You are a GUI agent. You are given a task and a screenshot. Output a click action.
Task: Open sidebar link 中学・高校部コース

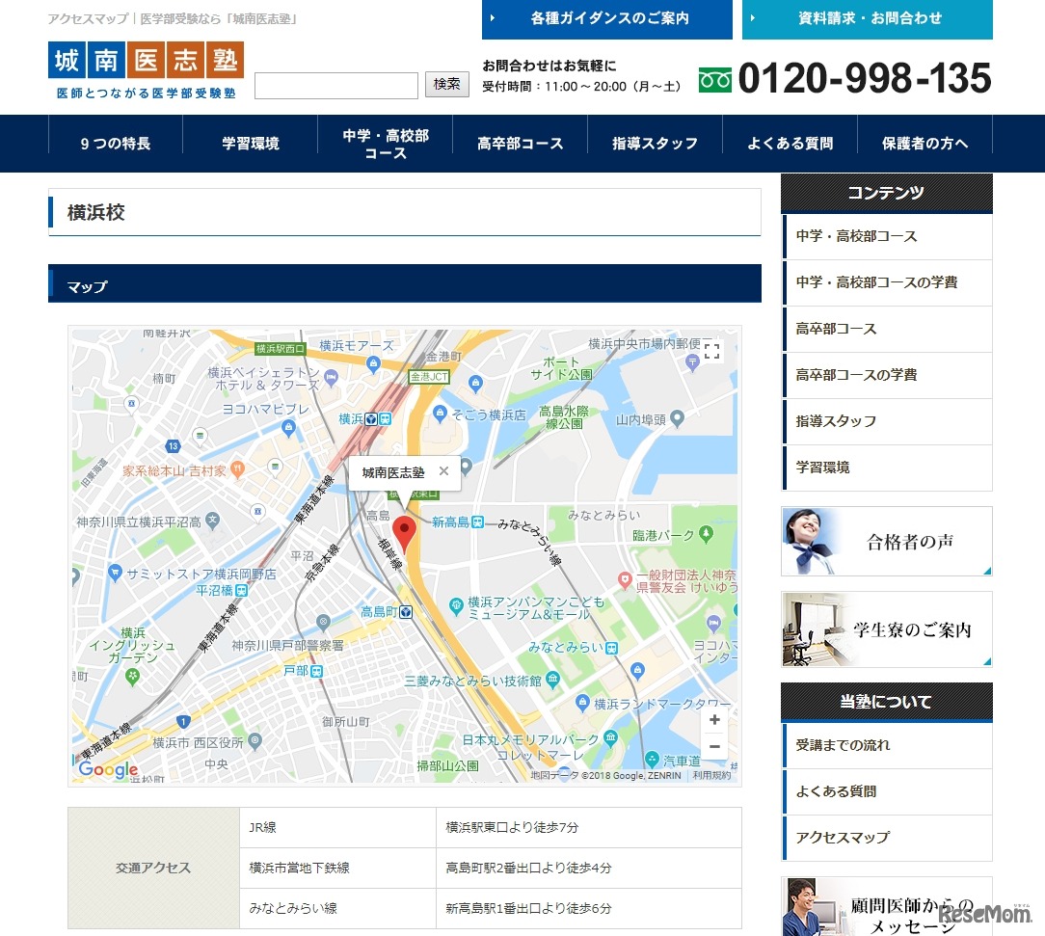[x=887, y=236]
